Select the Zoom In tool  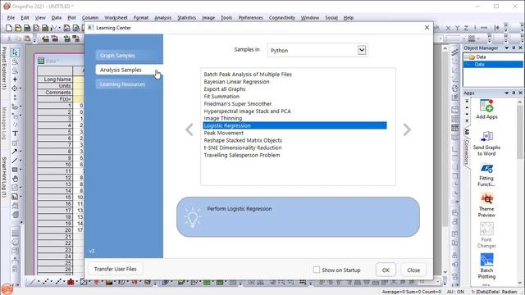click(15, 62)
